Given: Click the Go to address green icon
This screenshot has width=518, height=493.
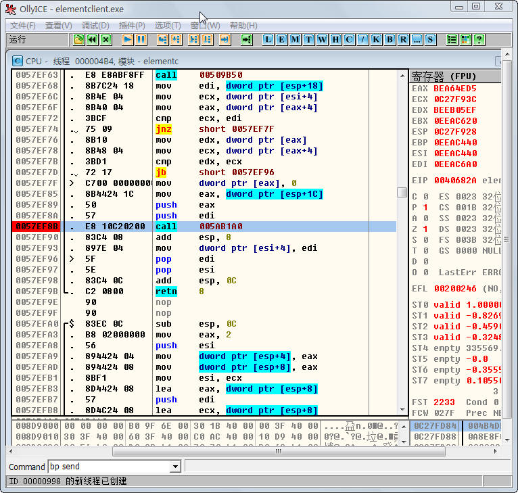Looking at the screenshot, I should coord(246,40).
